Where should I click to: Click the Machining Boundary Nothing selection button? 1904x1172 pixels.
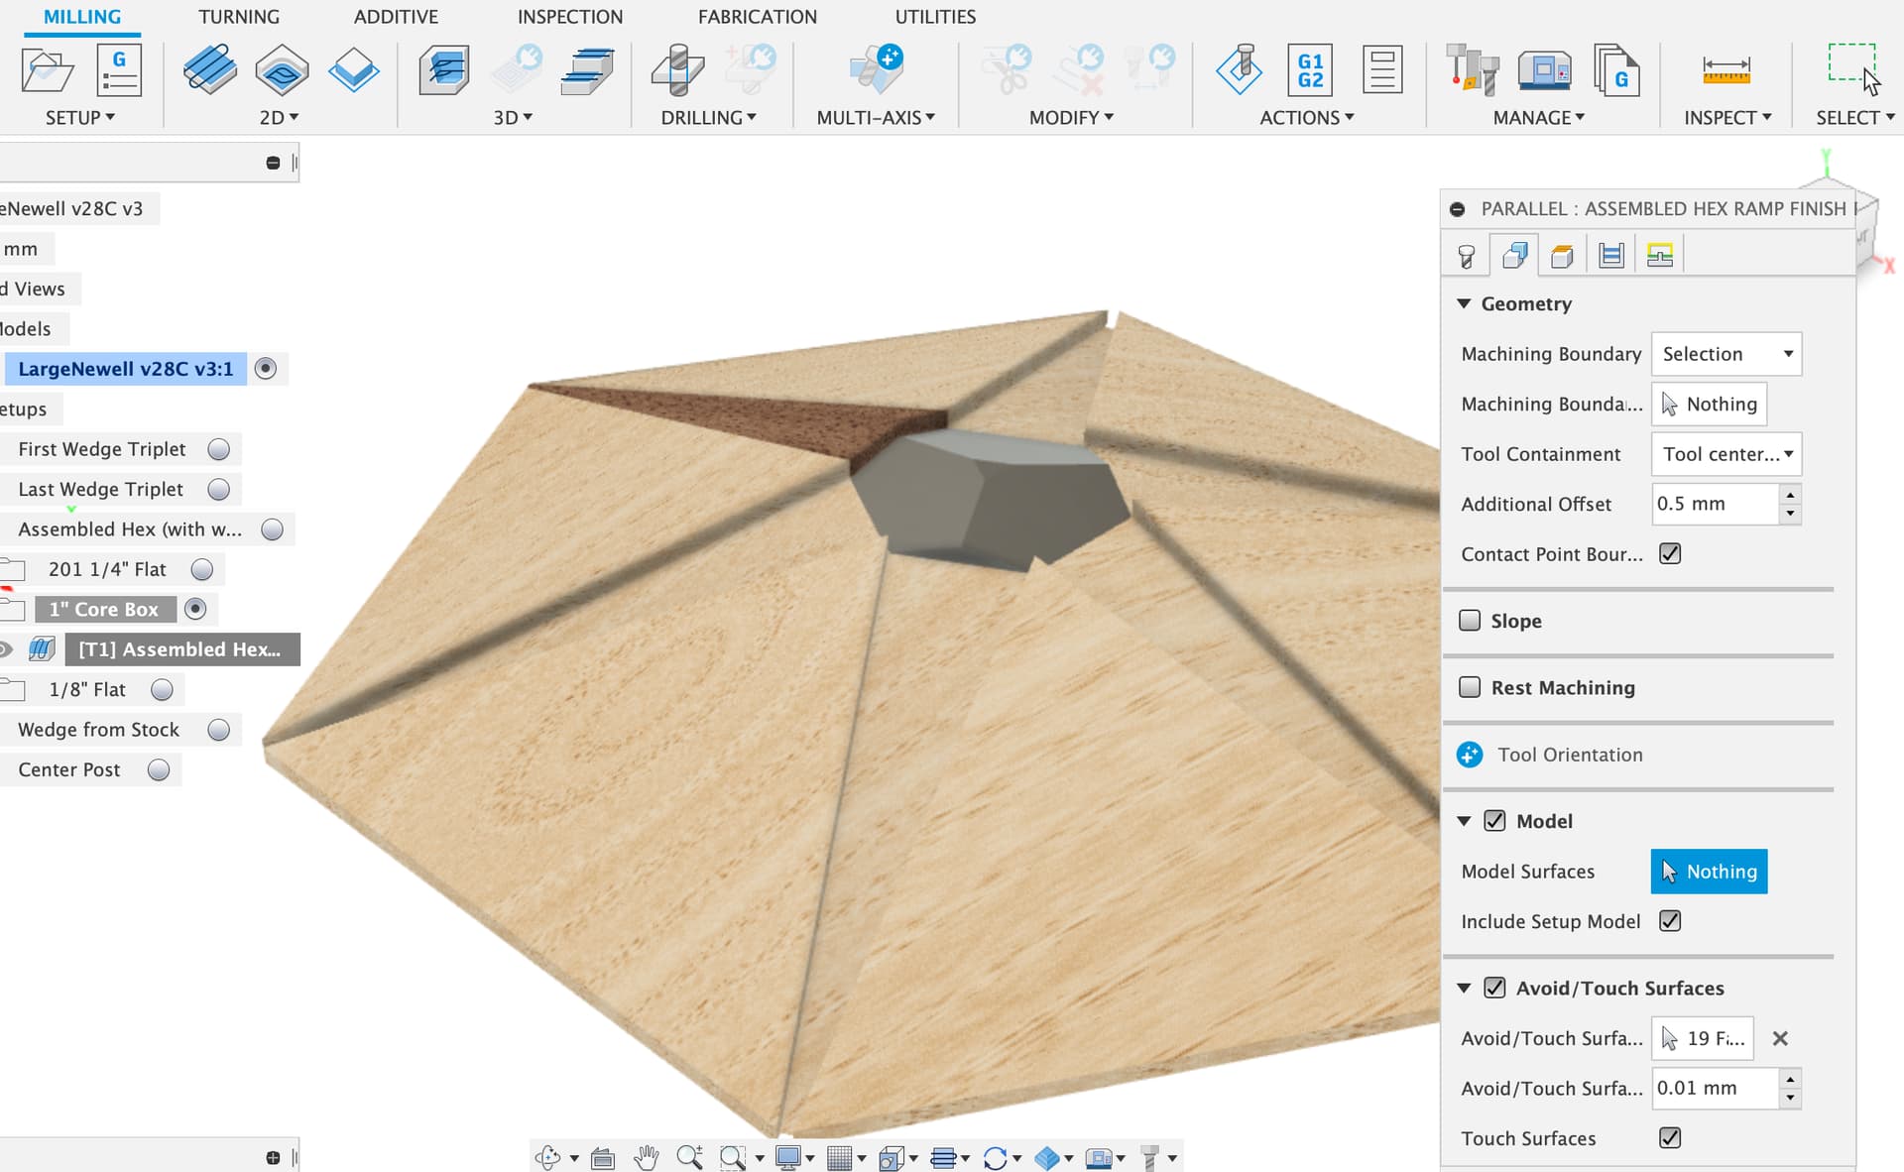[1709, 404]
